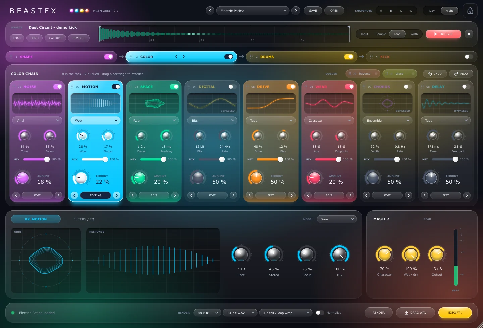Click the UNDO button
The width and height of the screenshot is (483, 328).
click(x=435, y=74)
